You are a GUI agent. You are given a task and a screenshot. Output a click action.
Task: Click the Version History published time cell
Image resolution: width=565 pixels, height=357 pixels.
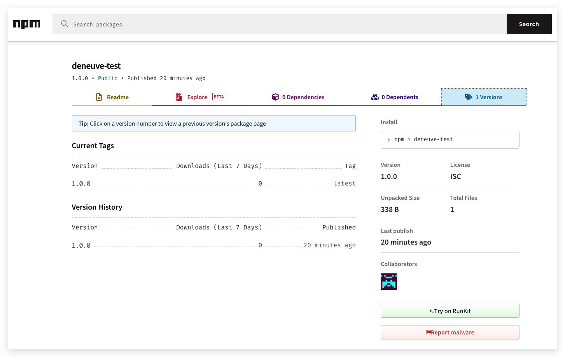(x=330, y=245)
